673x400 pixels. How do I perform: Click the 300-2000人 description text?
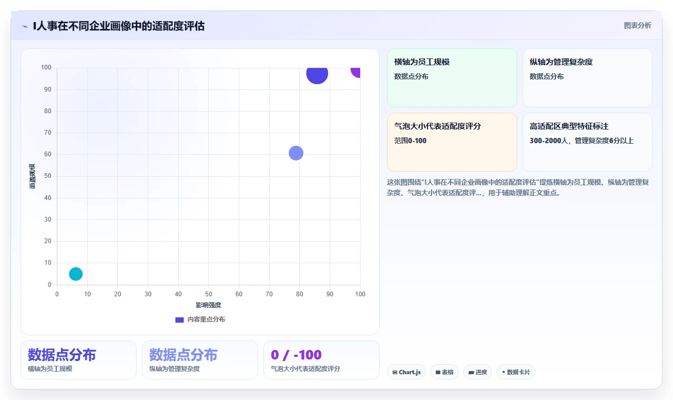582,141
